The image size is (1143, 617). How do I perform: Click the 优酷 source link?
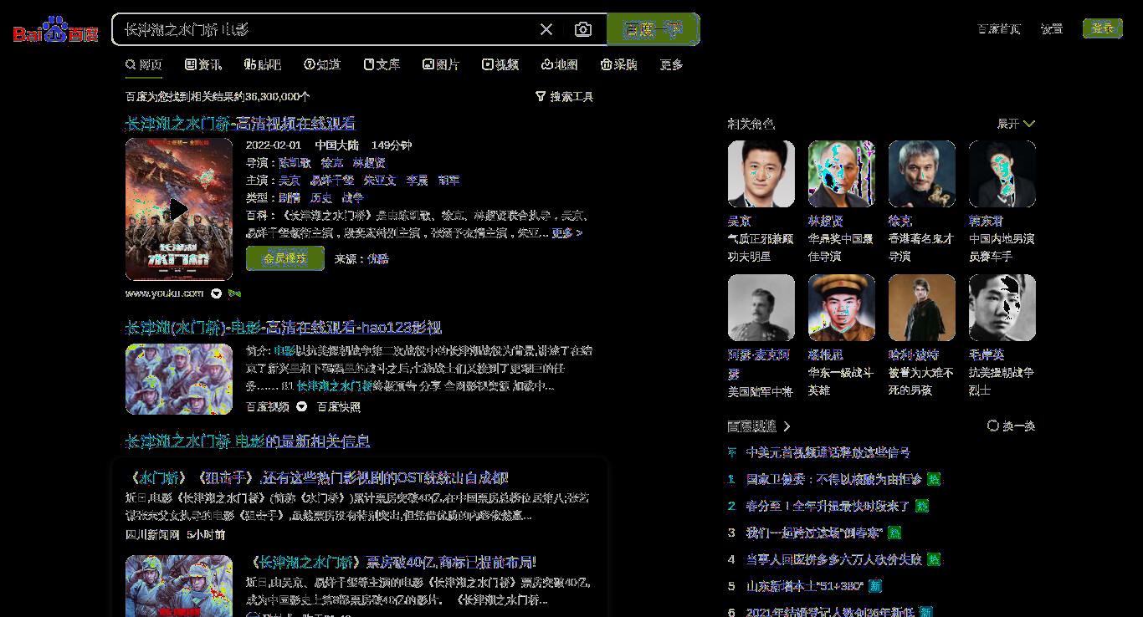point(378,259)
